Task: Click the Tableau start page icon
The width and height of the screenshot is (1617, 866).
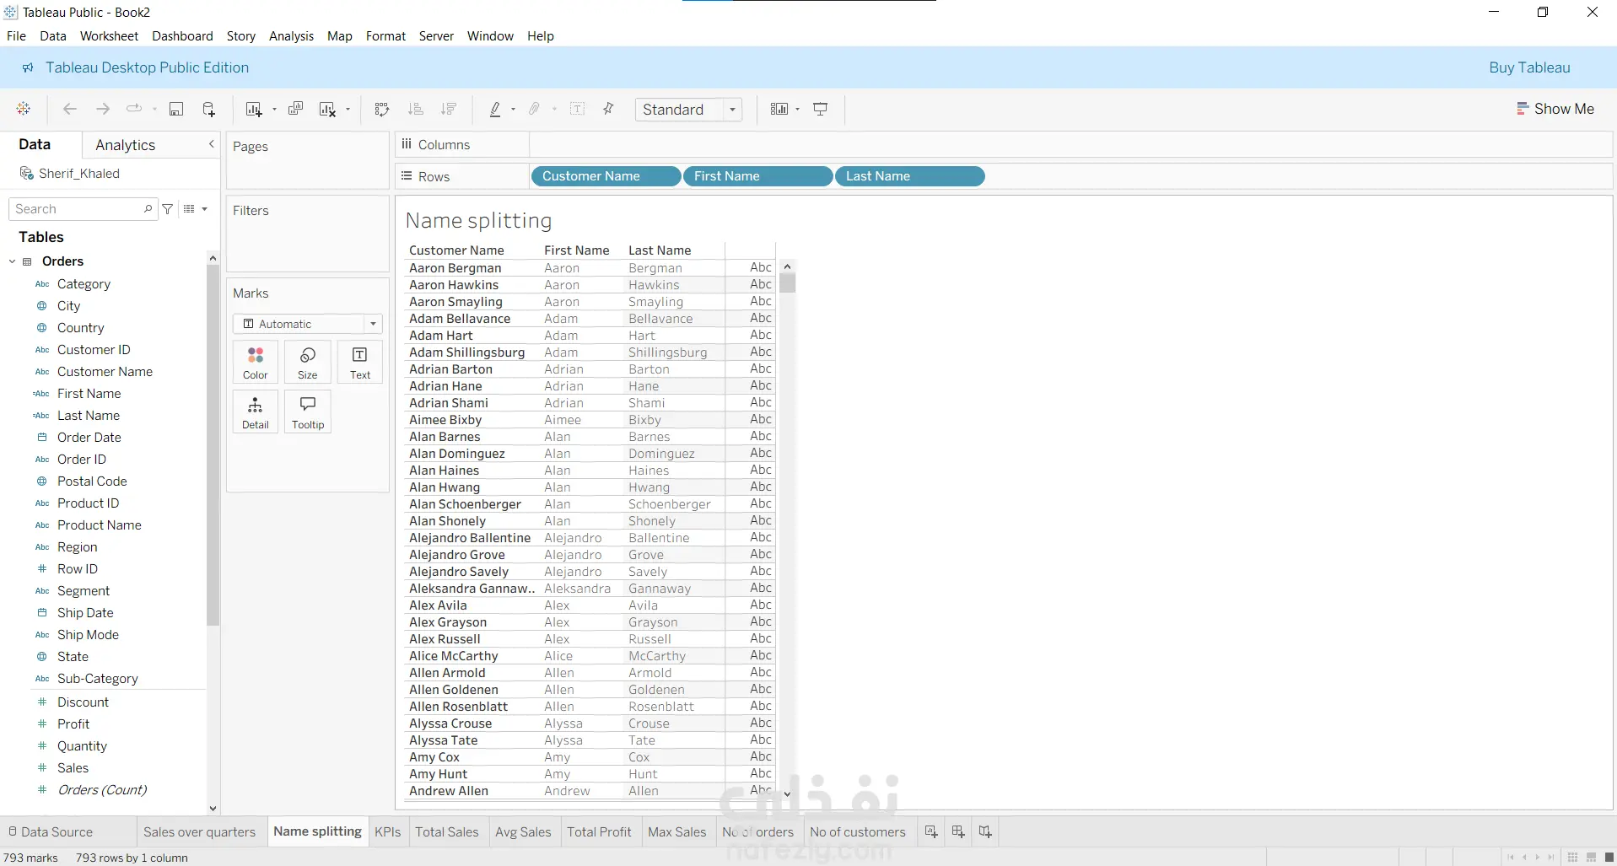Action: click(x=24, y=109)
